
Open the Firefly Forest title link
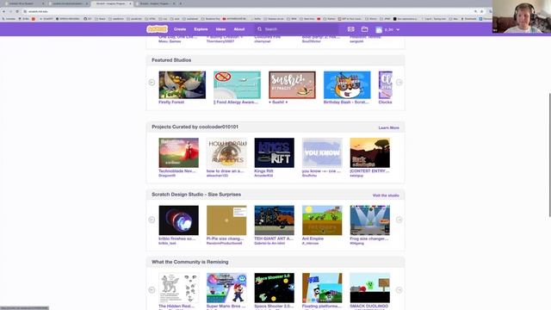171,102
